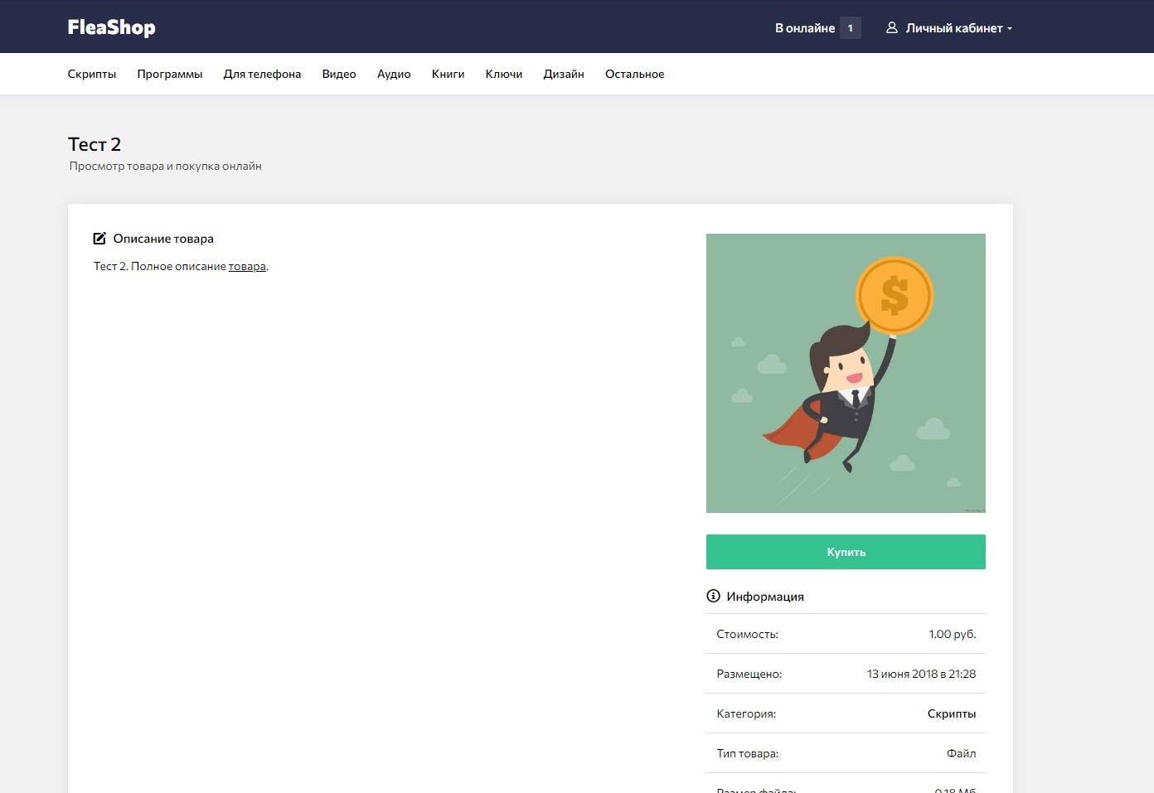The image size is (1154, 793).
Task: Click the Скрипты category value link
Action: [951, 713]
